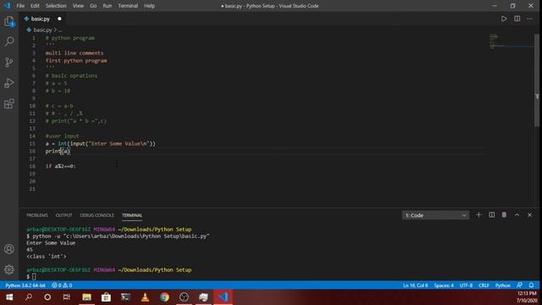The height and width of the screenshot is (305, 542).
Task: Click Visual Studio Code taskbar icon
Action: (x=223, y=297)
